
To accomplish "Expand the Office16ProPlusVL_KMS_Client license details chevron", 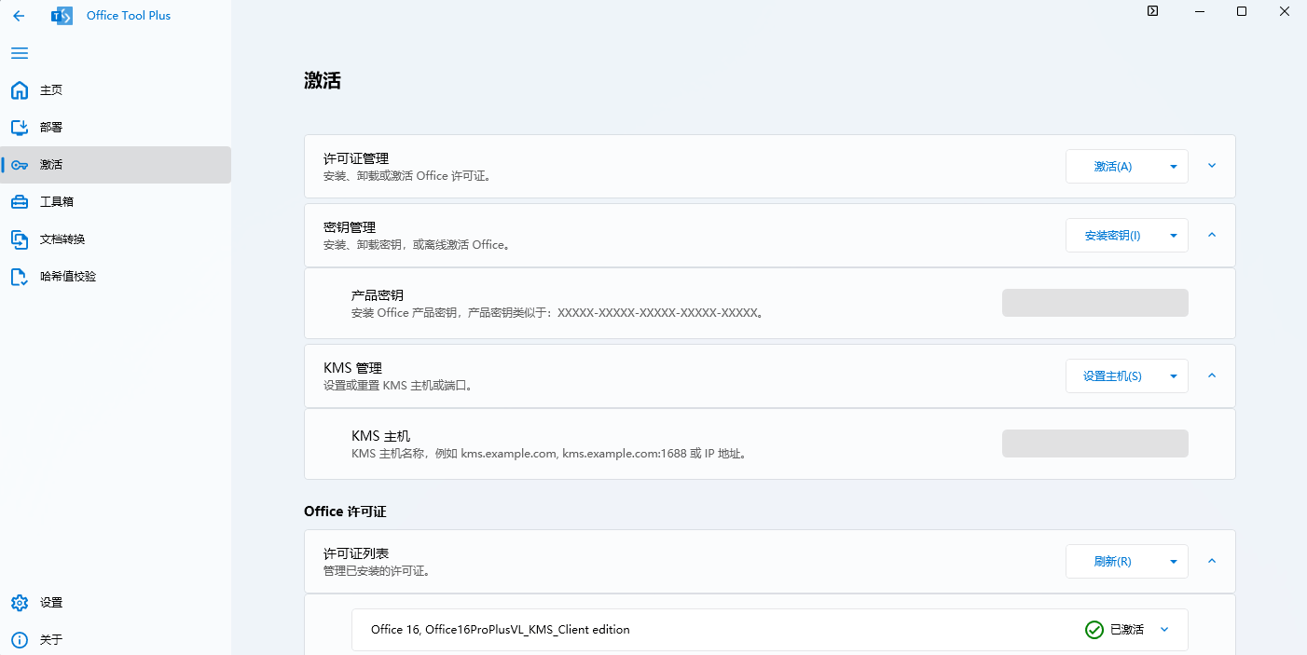I will 1164,630.
